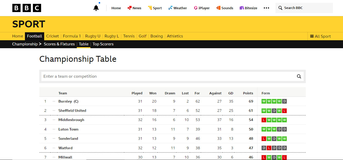Screen dimensions: 343x160
Task: Open the Championship section breadcrumb
Action: point(25,44)
